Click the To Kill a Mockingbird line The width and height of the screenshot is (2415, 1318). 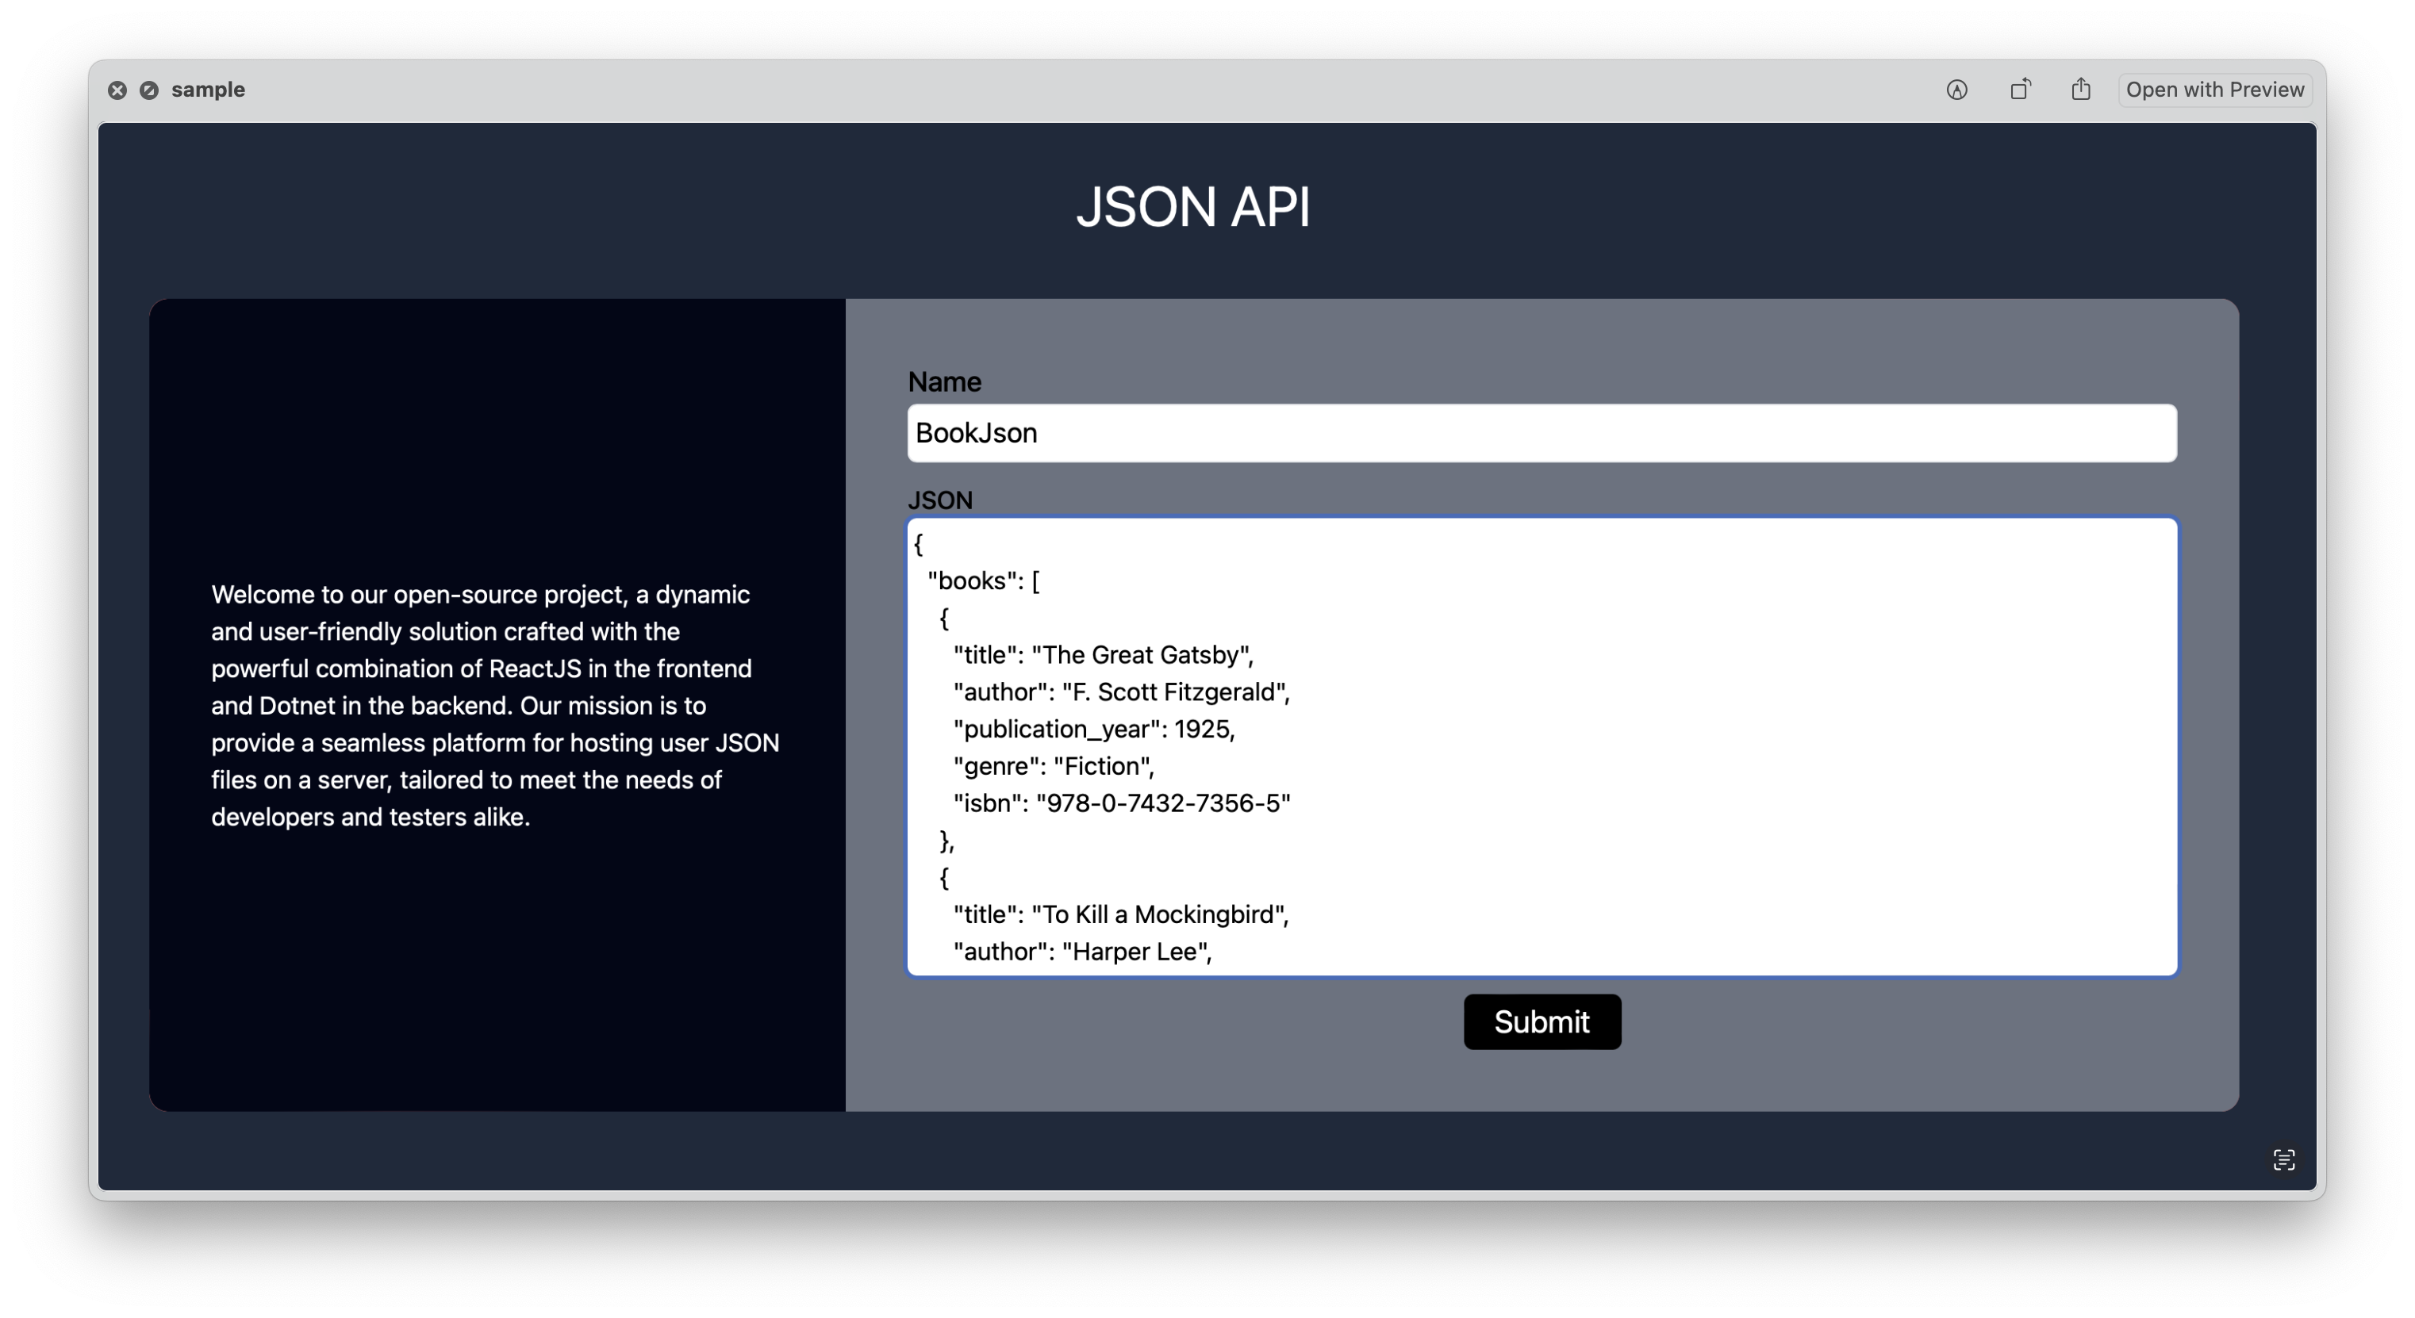1120,914
